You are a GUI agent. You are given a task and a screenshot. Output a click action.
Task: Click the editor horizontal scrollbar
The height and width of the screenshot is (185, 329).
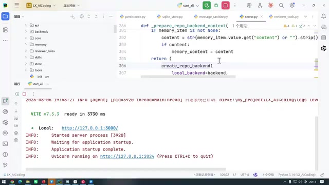(188, 77)
